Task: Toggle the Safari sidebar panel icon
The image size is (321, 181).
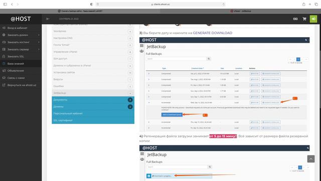Action: pyautogui.click(x=5, y=4)
